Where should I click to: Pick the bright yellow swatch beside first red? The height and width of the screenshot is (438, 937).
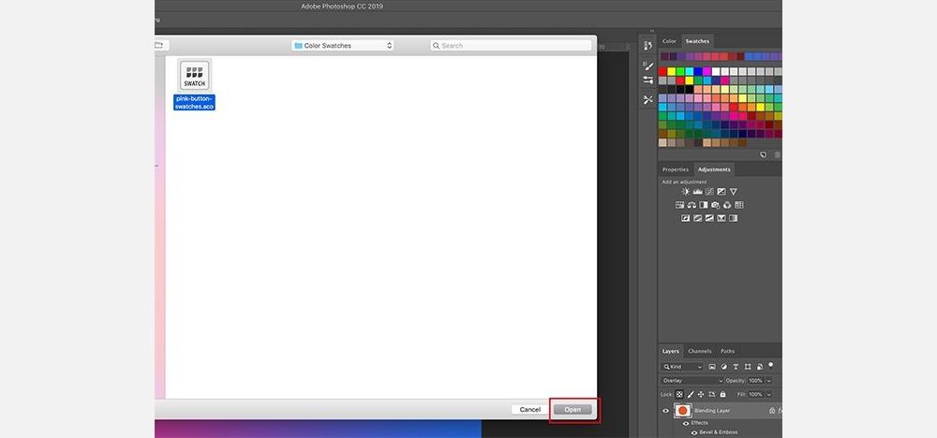tap(671, 72)
